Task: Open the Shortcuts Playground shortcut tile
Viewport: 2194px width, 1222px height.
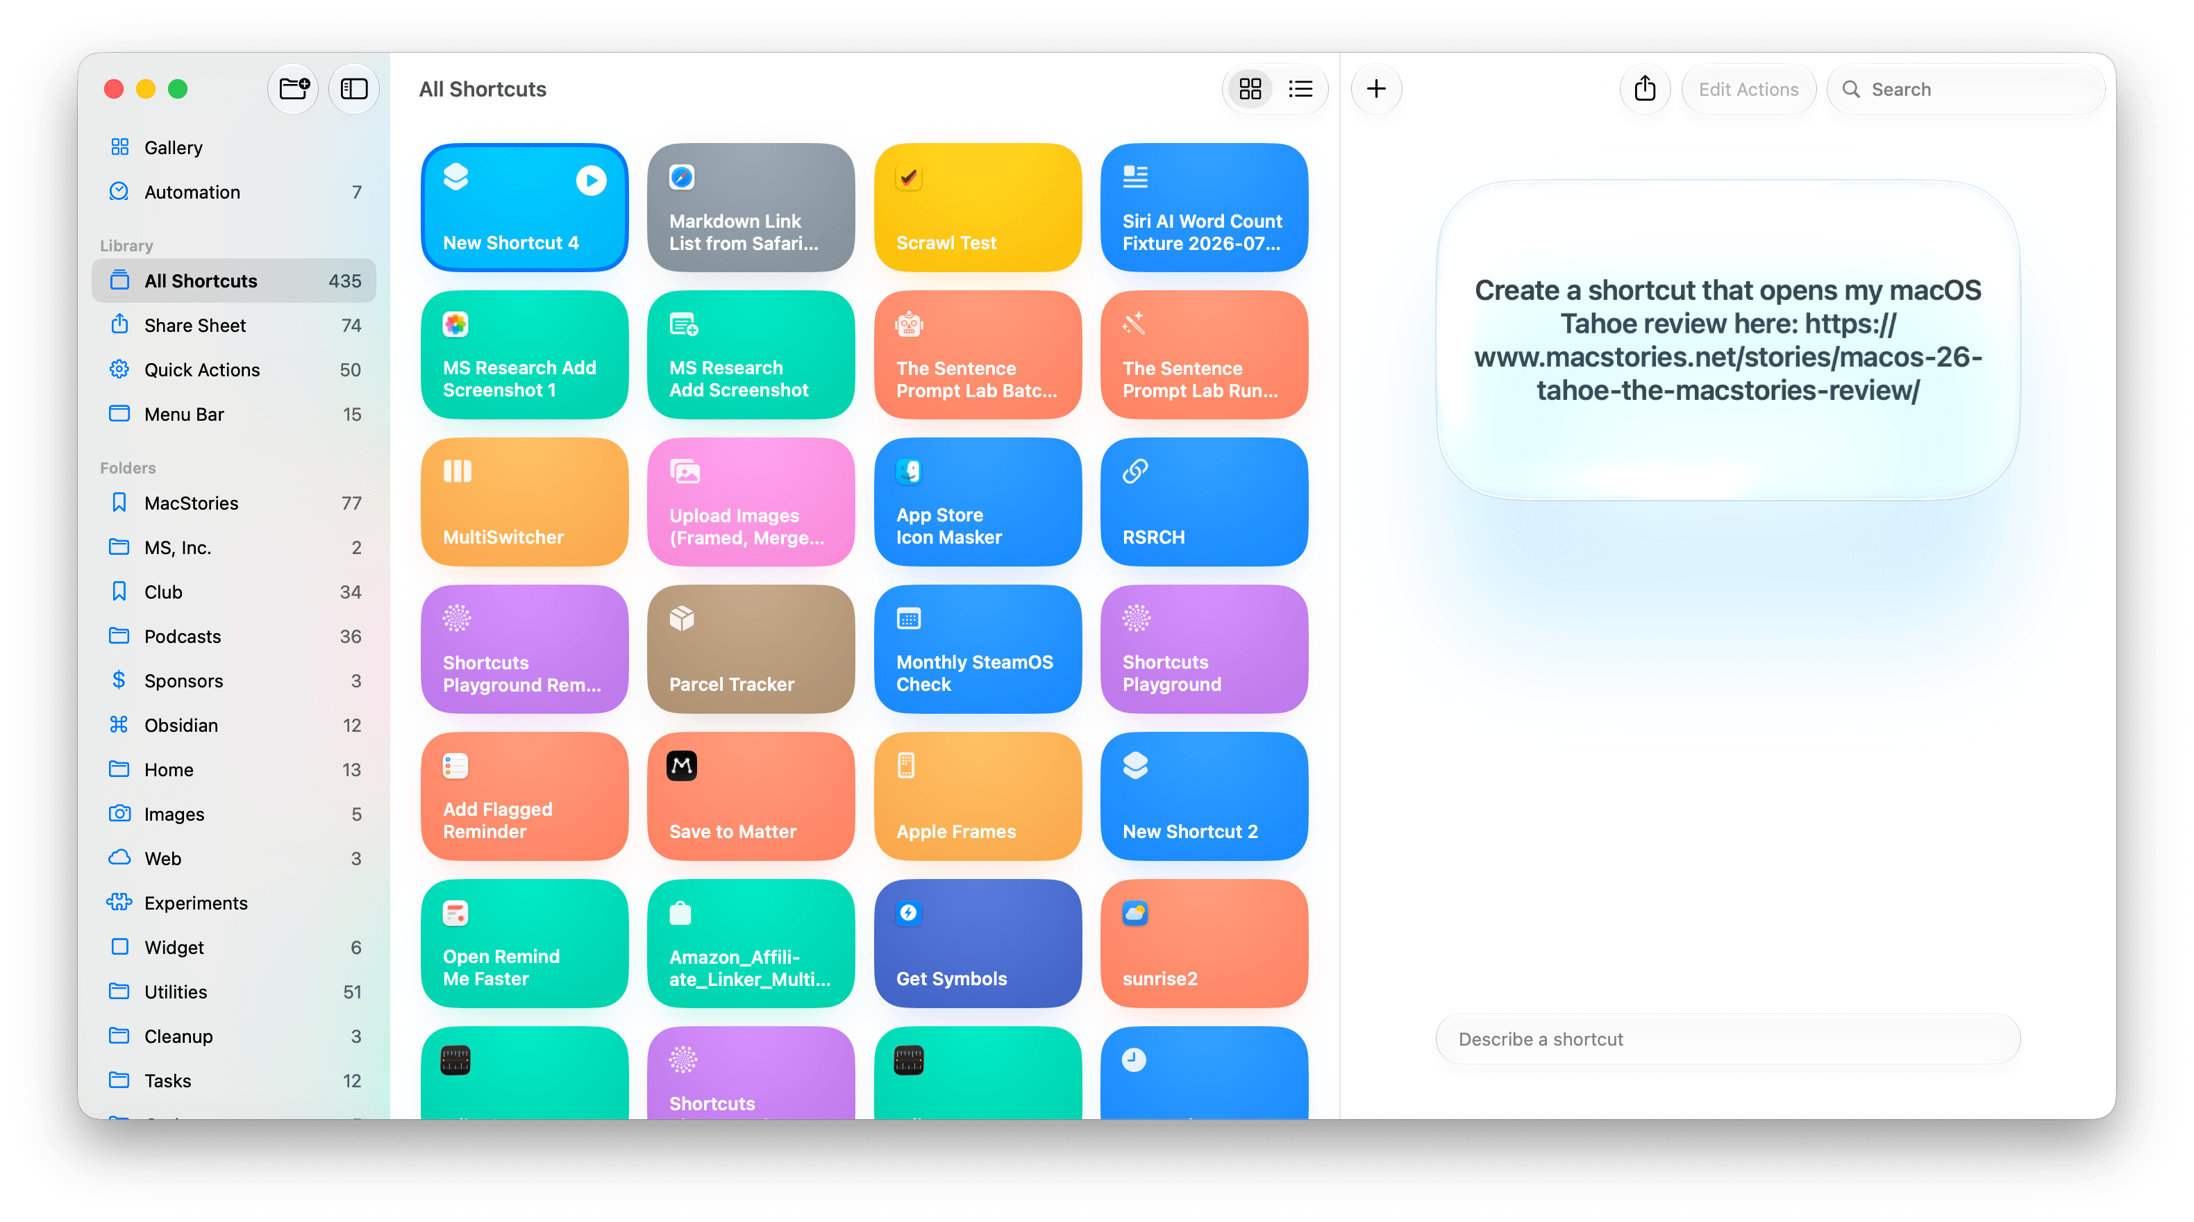Action: (1203, 649)
